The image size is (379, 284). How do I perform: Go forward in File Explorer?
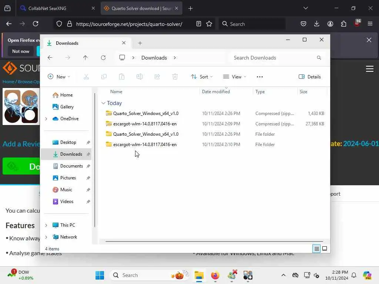[68, 58]
